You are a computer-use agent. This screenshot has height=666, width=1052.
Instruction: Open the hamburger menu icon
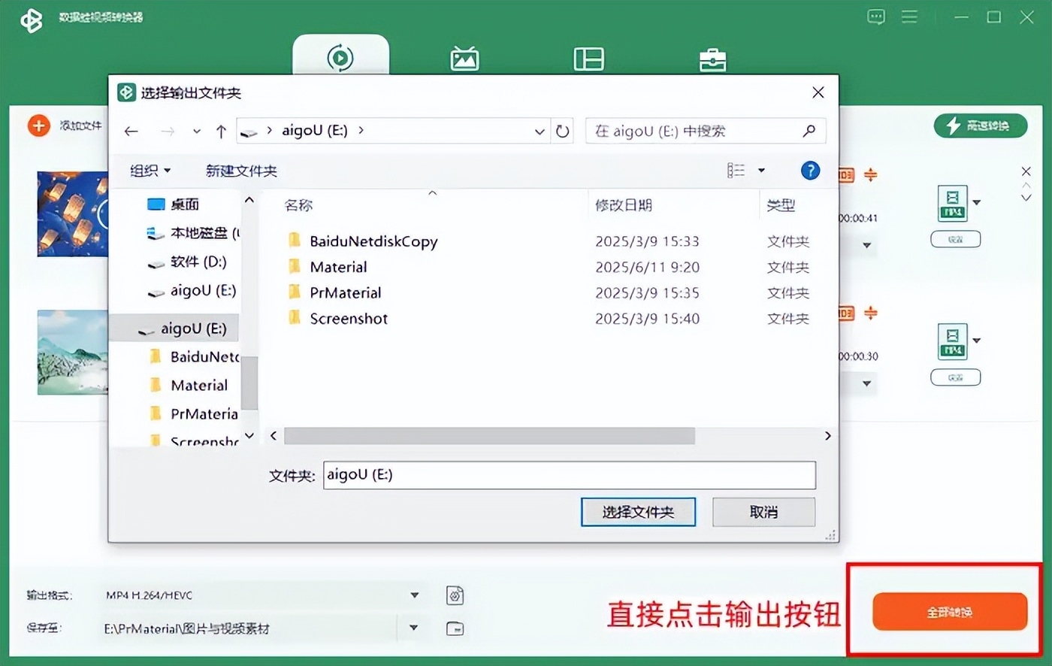coord(909,17)
